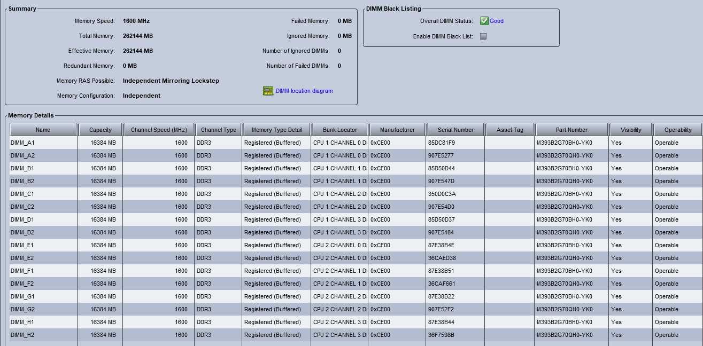Select the DIMM_C2 row name
703x346 pixels.
(22, 207)
